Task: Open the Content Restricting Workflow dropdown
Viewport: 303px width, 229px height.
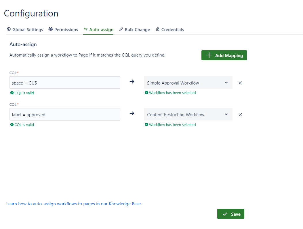Action: [x=188, y=114]
